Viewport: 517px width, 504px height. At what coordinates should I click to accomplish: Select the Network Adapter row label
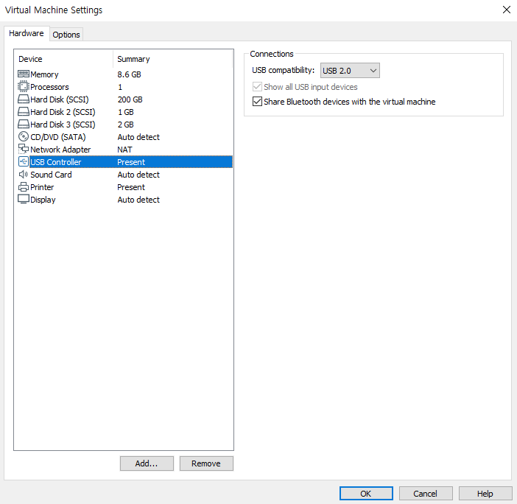pos(60,150)
